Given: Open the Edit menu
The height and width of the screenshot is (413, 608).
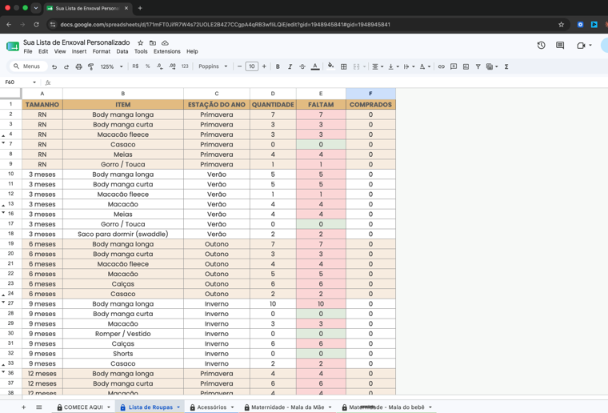Looking at the screenshot, I should [x=43, y=51].
